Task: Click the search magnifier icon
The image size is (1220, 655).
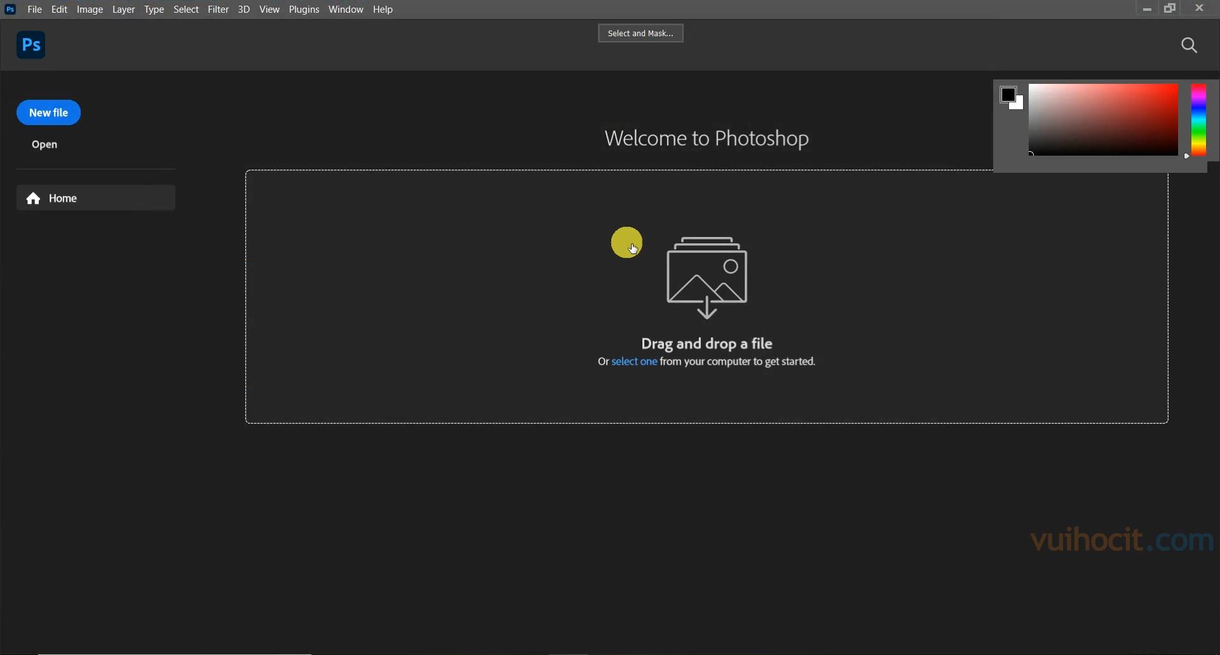Action: (x=1189, y=45)
